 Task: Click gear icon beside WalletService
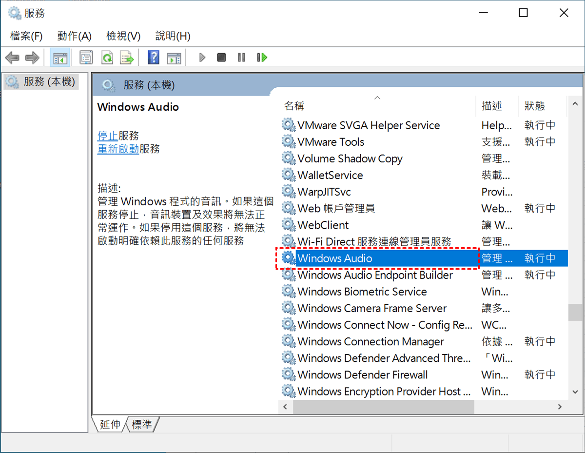coord(289,175)
